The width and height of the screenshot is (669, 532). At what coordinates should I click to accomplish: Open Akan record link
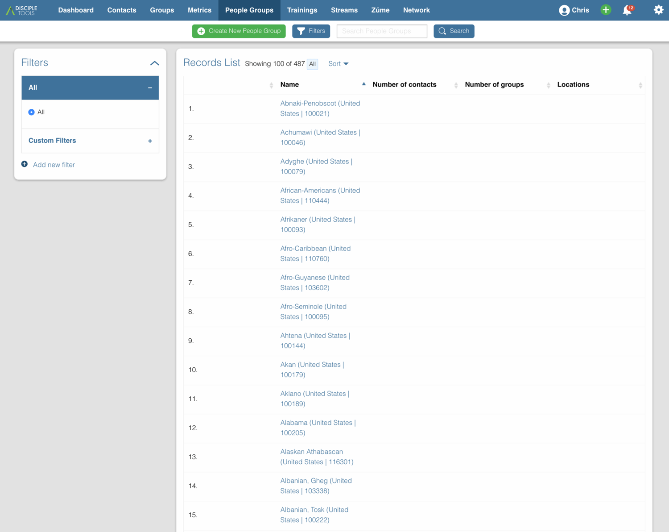[x=312, y=370]
